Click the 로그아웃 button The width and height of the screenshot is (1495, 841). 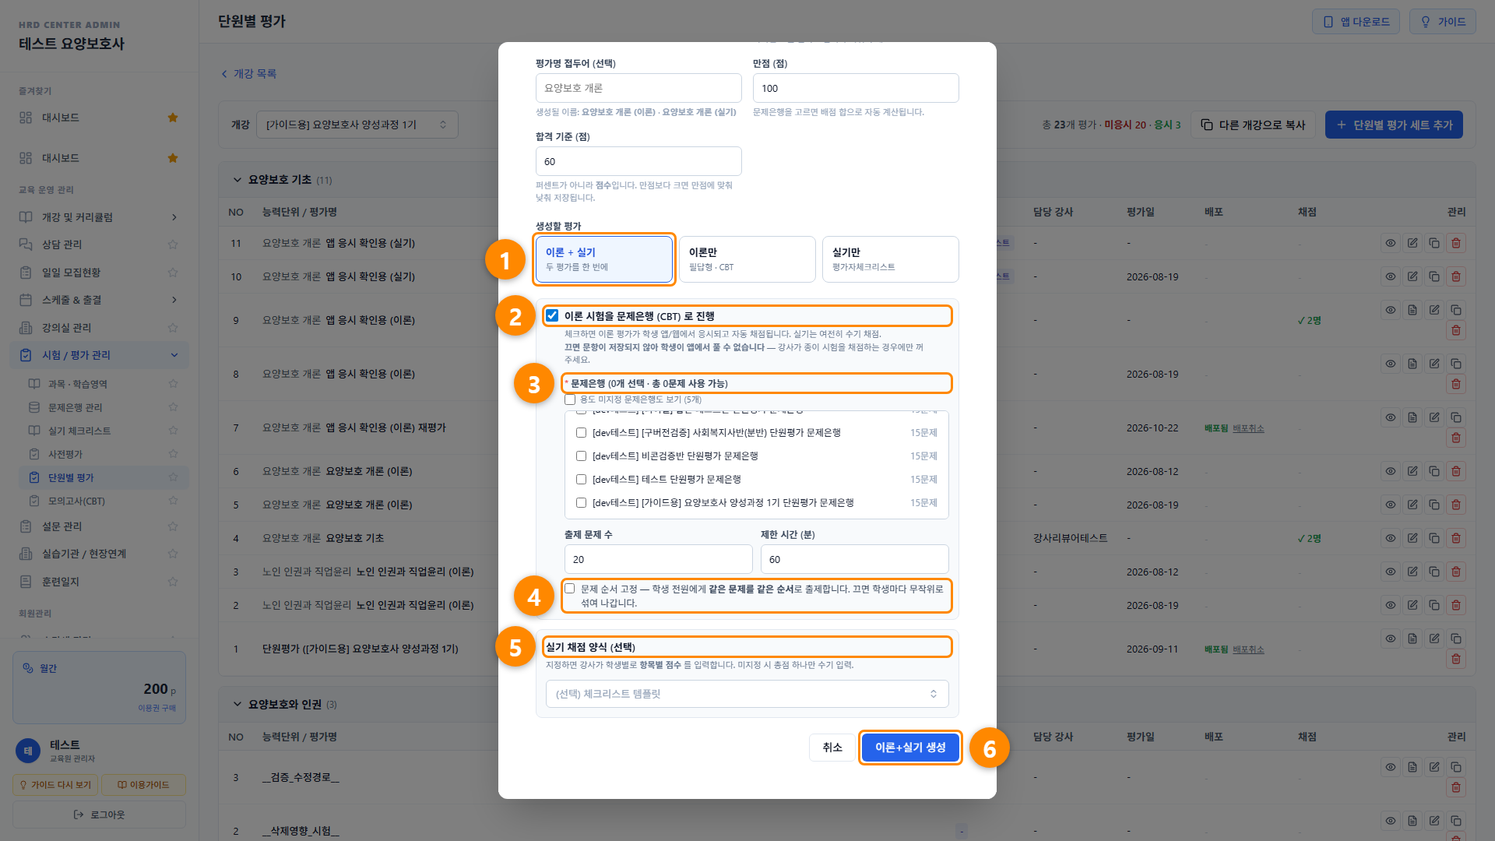pos(99,815)
